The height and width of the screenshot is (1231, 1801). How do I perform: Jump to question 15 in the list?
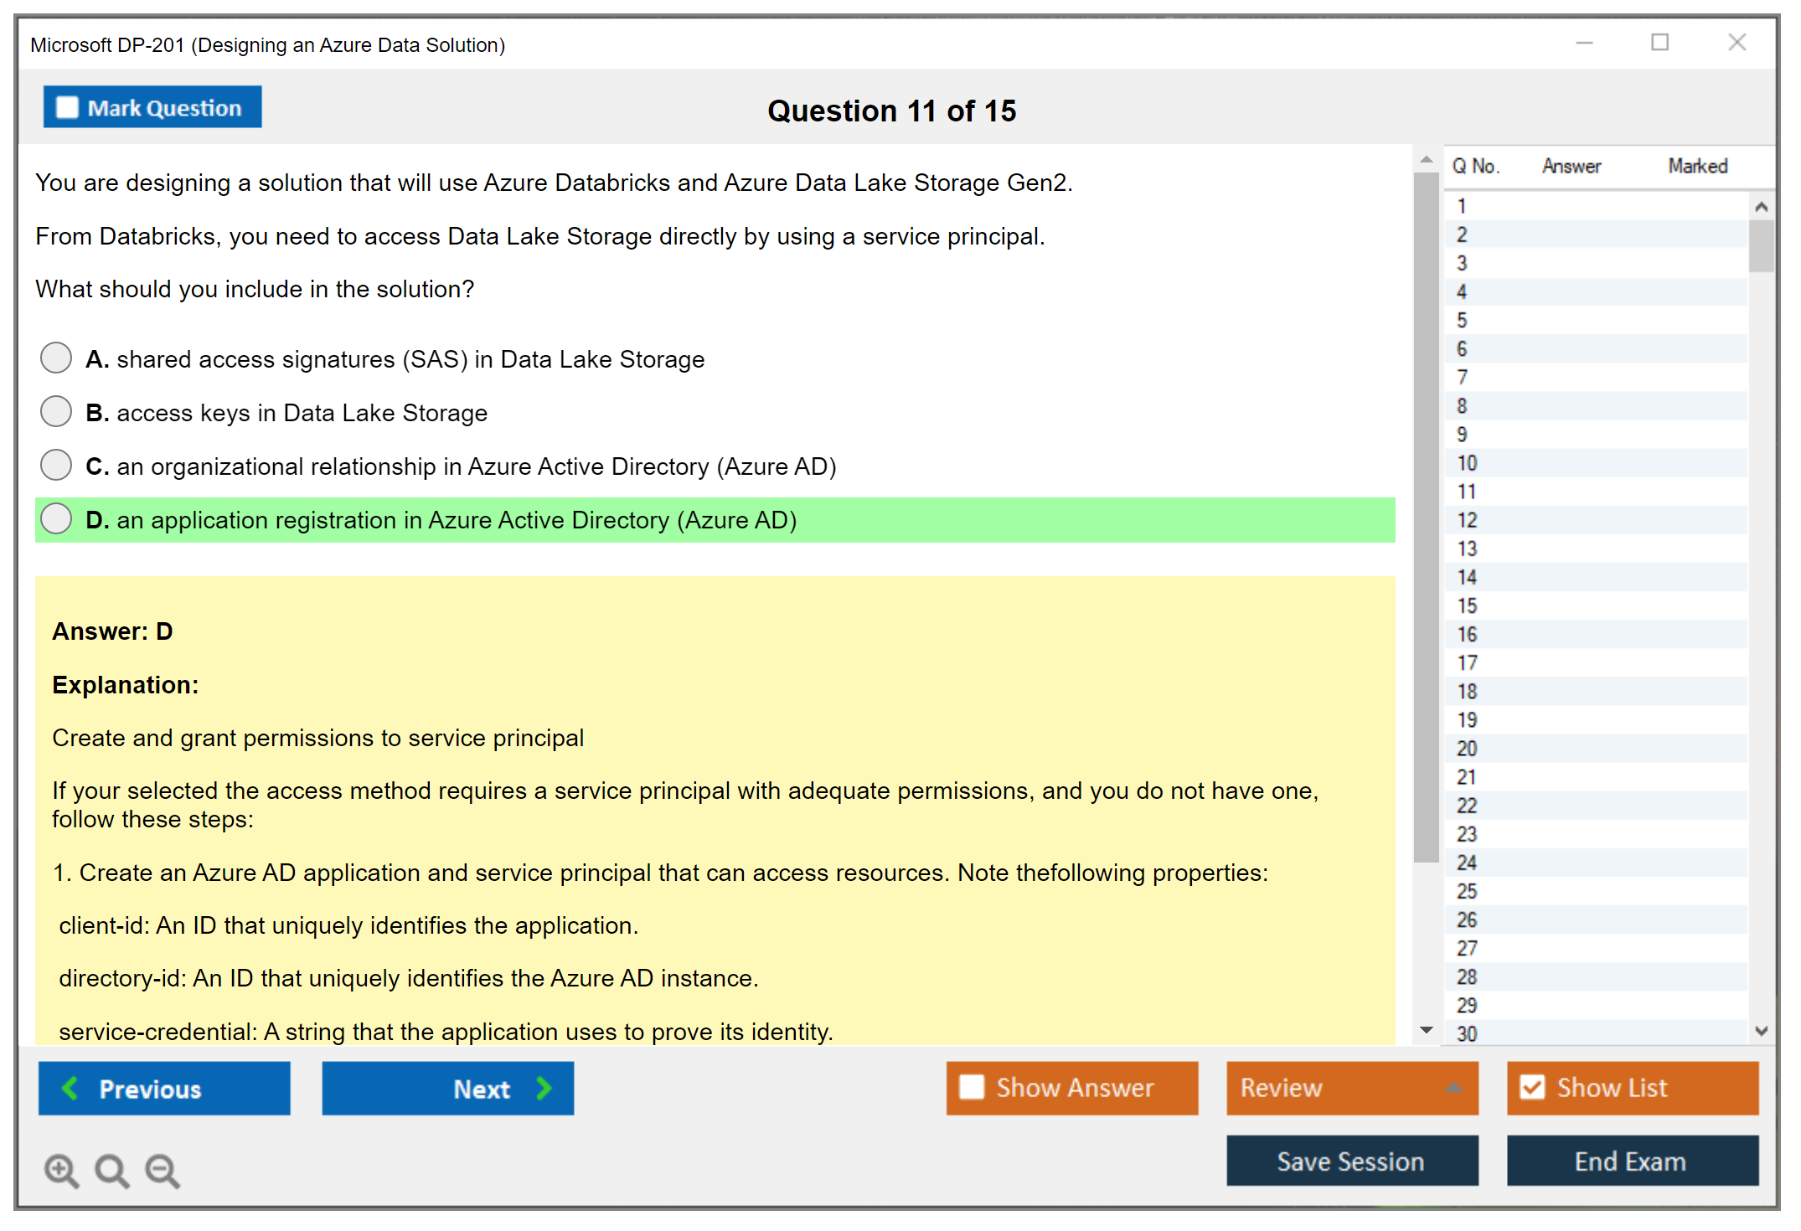(x=1467, y=605)
